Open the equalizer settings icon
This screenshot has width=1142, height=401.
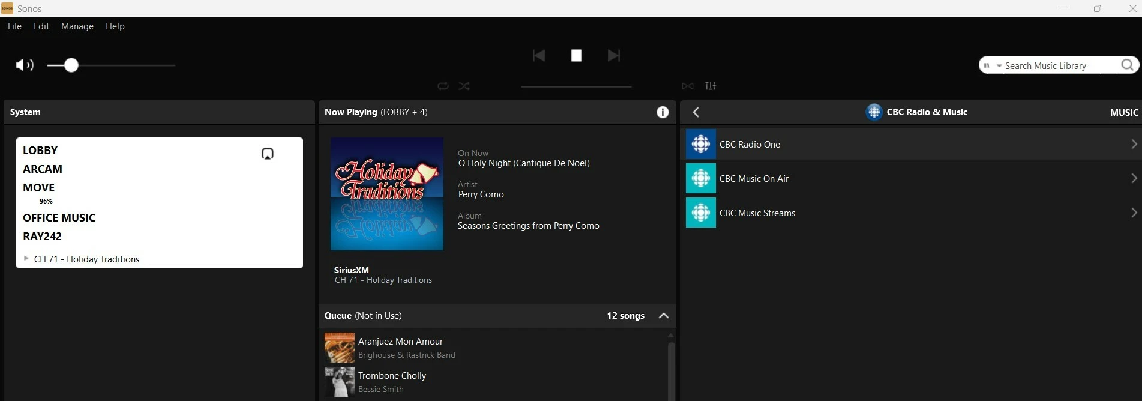point(711,86)
